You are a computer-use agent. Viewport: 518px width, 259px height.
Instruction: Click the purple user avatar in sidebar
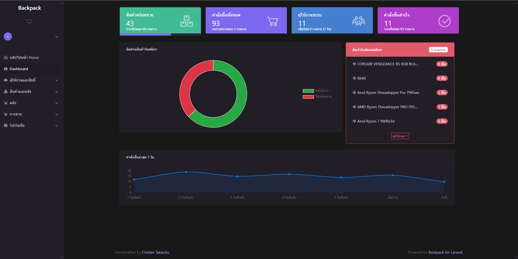(8, 37)
